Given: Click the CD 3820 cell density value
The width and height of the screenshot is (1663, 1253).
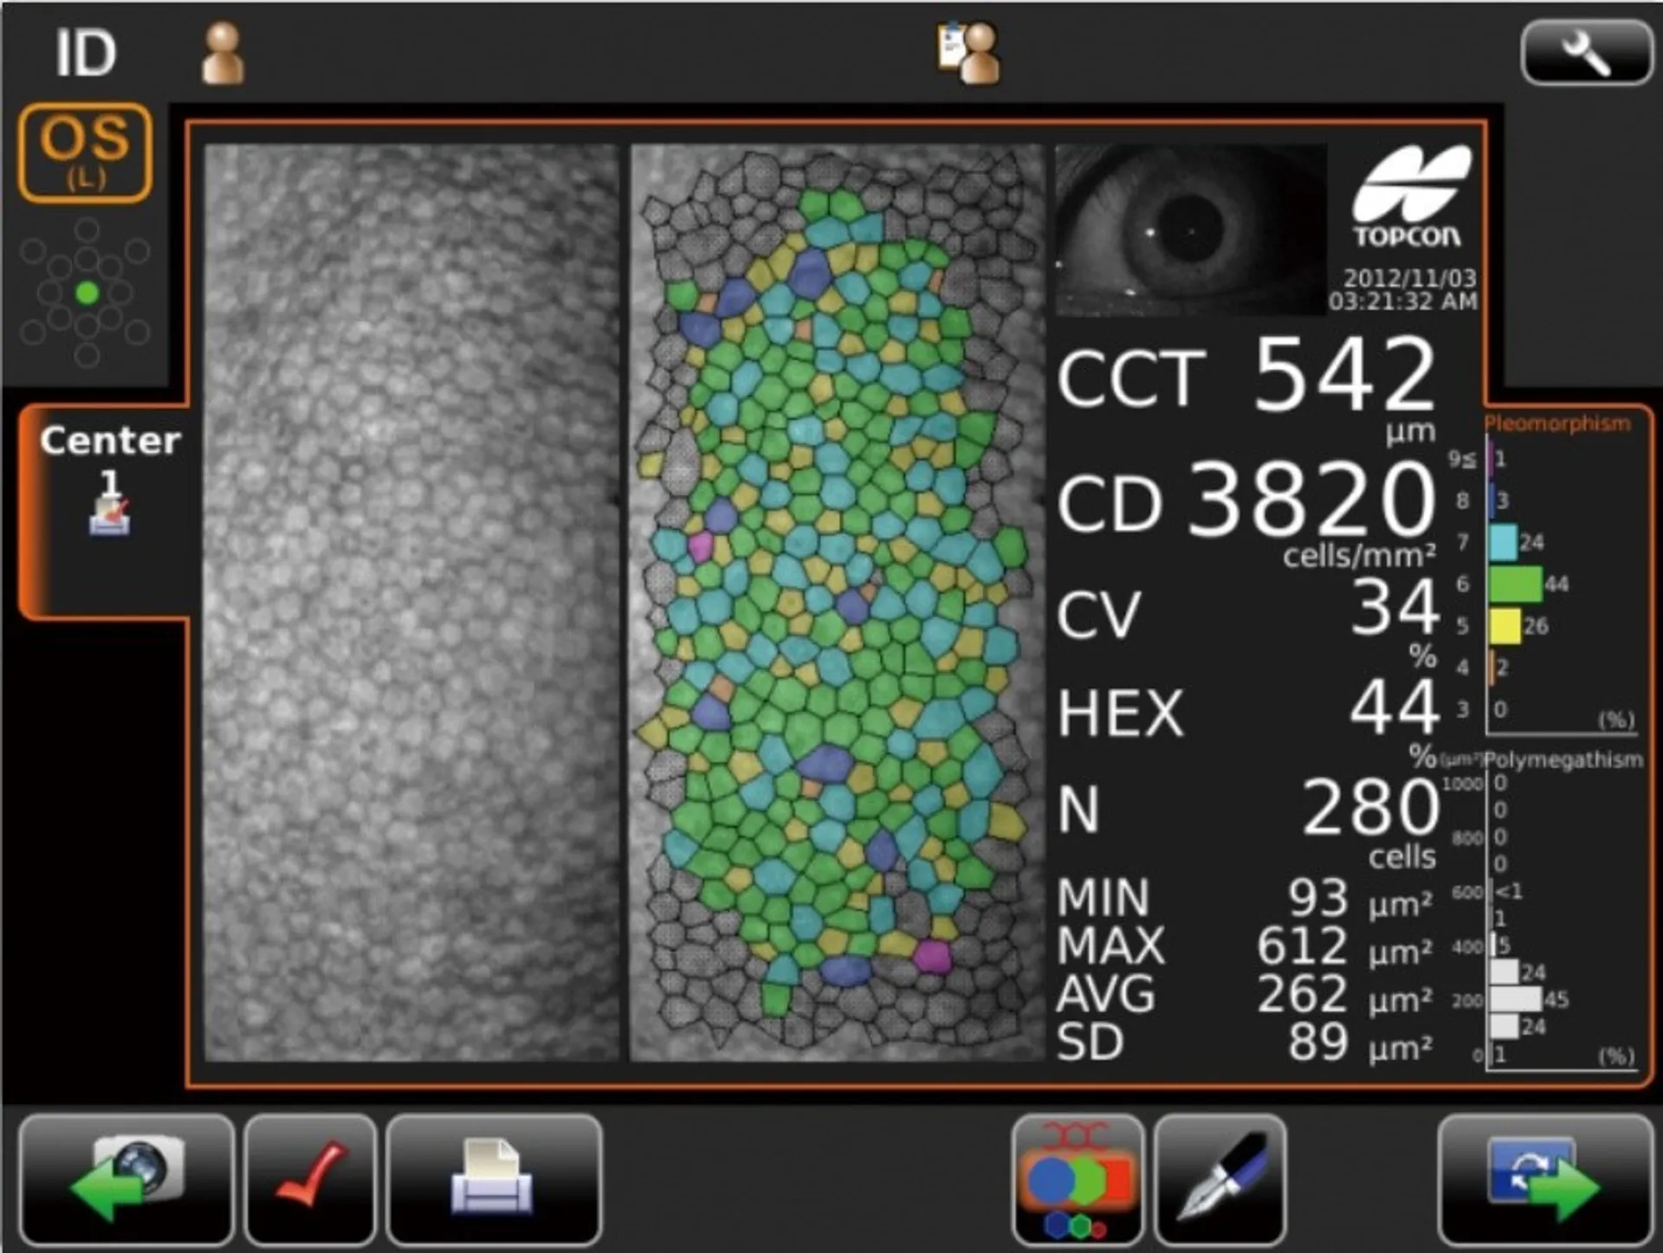Looking at the screenshot, I should (1310, 500).
